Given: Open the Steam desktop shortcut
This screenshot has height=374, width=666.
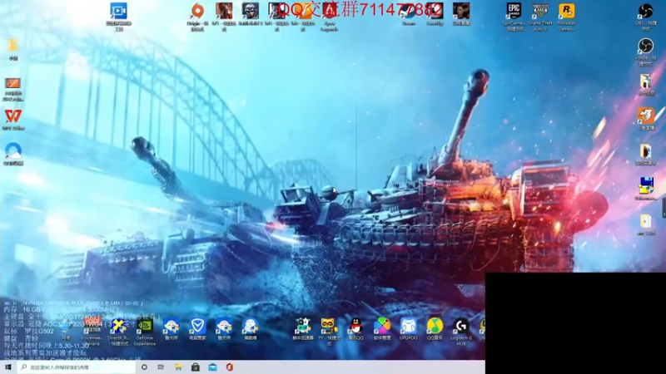Looking at the screenshot, I should 409,13.
